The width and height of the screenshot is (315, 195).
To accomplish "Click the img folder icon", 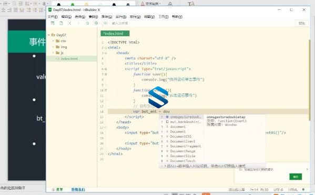I will click(58, 47).
